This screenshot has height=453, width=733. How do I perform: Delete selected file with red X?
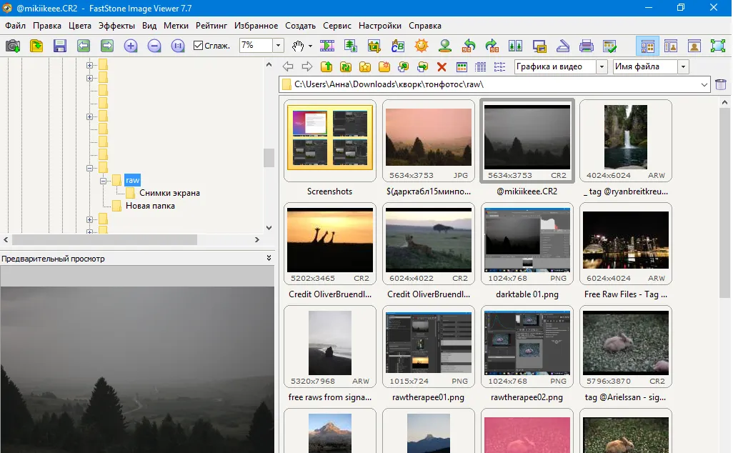tap(442, 67)
